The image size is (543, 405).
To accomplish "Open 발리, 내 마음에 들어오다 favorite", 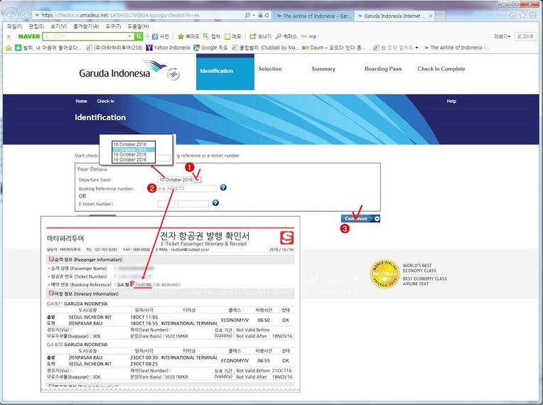I will point(48,48).
